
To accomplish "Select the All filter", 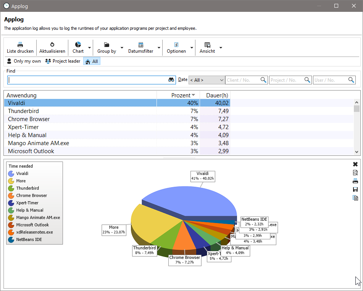I will coord(92,61).
